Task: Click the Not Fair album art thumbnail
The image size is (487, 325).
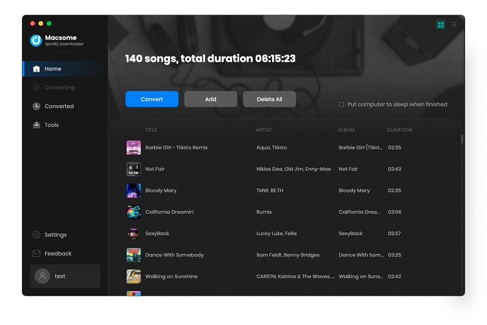Action: click(133, 169)
